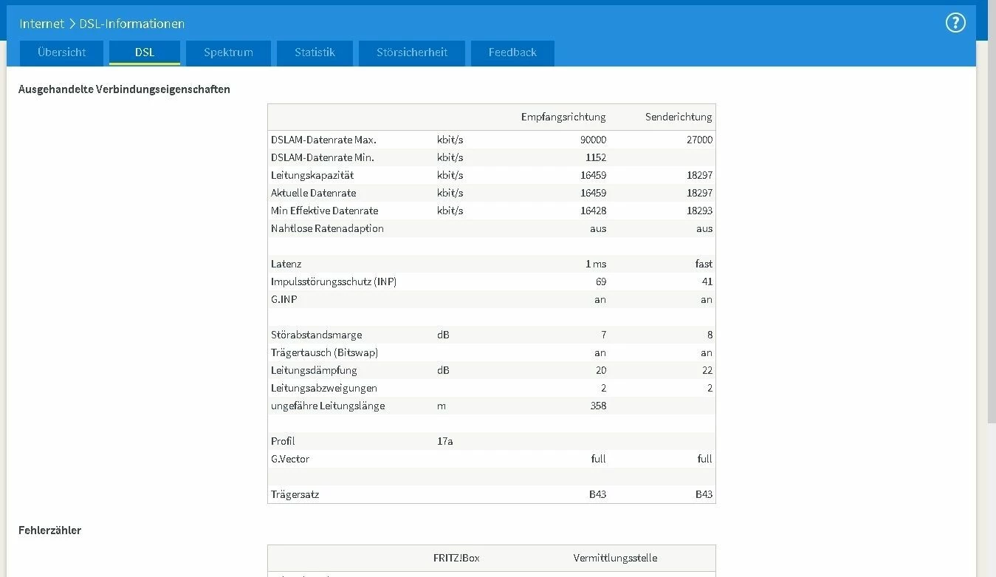Click the G.Vector row label
Image resolution: width=996 pixels, height=577 pixels.
pyautogui.click(x=290, y=459)
